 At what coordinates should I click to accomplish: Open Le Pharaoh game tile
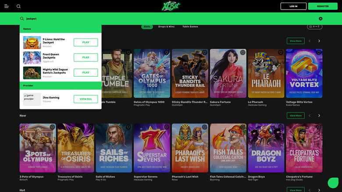coord(266,73)
